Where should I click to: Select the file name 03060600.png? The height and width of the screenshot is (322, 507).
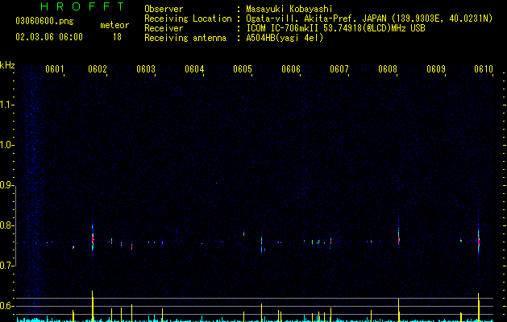(44, 21)
